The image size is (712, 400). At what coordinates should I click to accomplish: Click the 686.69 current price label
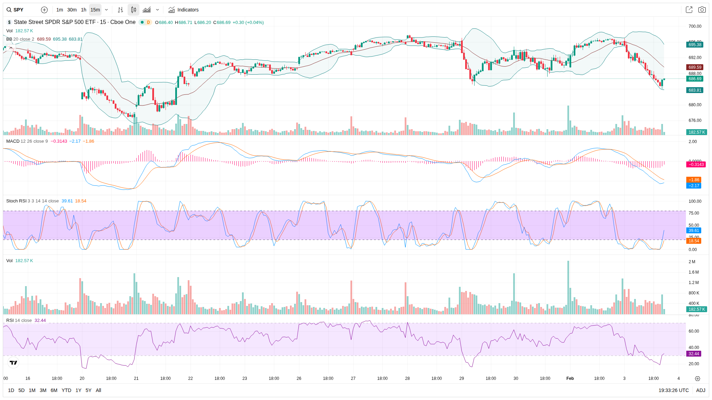(695, 79)
